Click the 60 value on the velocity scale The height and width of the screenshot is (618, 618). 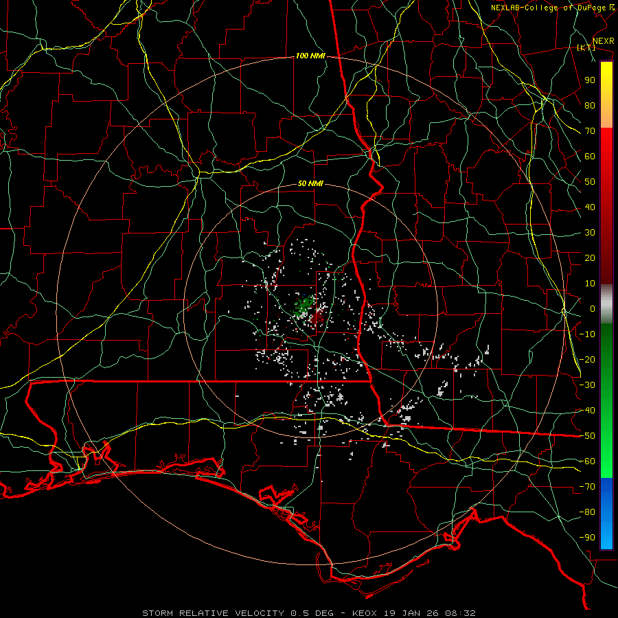pos(590,156)
